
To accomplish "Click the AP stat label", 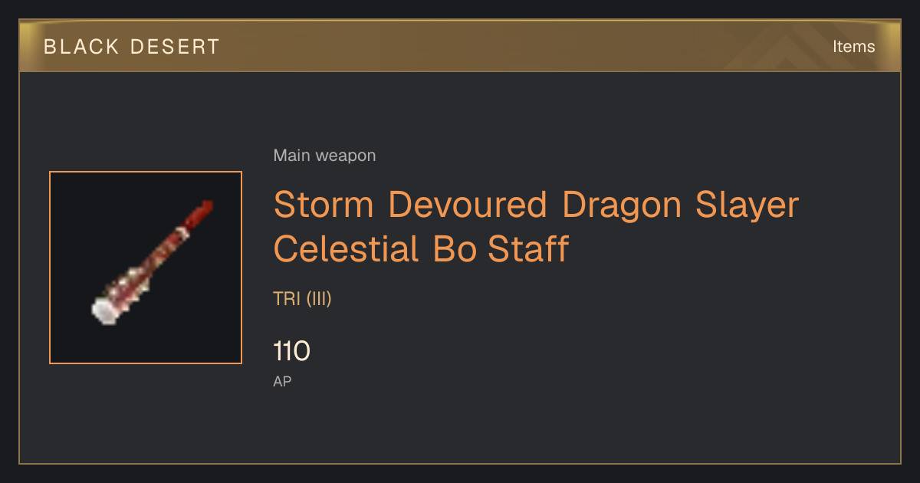I will (282, 381).
